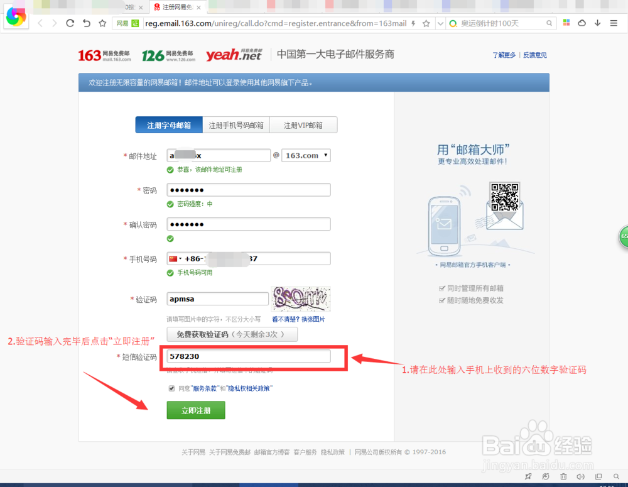Click the search magnifier icon in search box
Screen dimensions: 628x487
549,23
